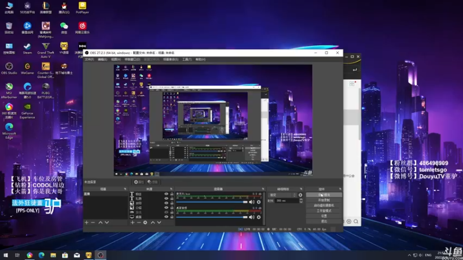Hide the 介绍 image source
The width and height of the screenshot is (463, 260).
point(166,207)
